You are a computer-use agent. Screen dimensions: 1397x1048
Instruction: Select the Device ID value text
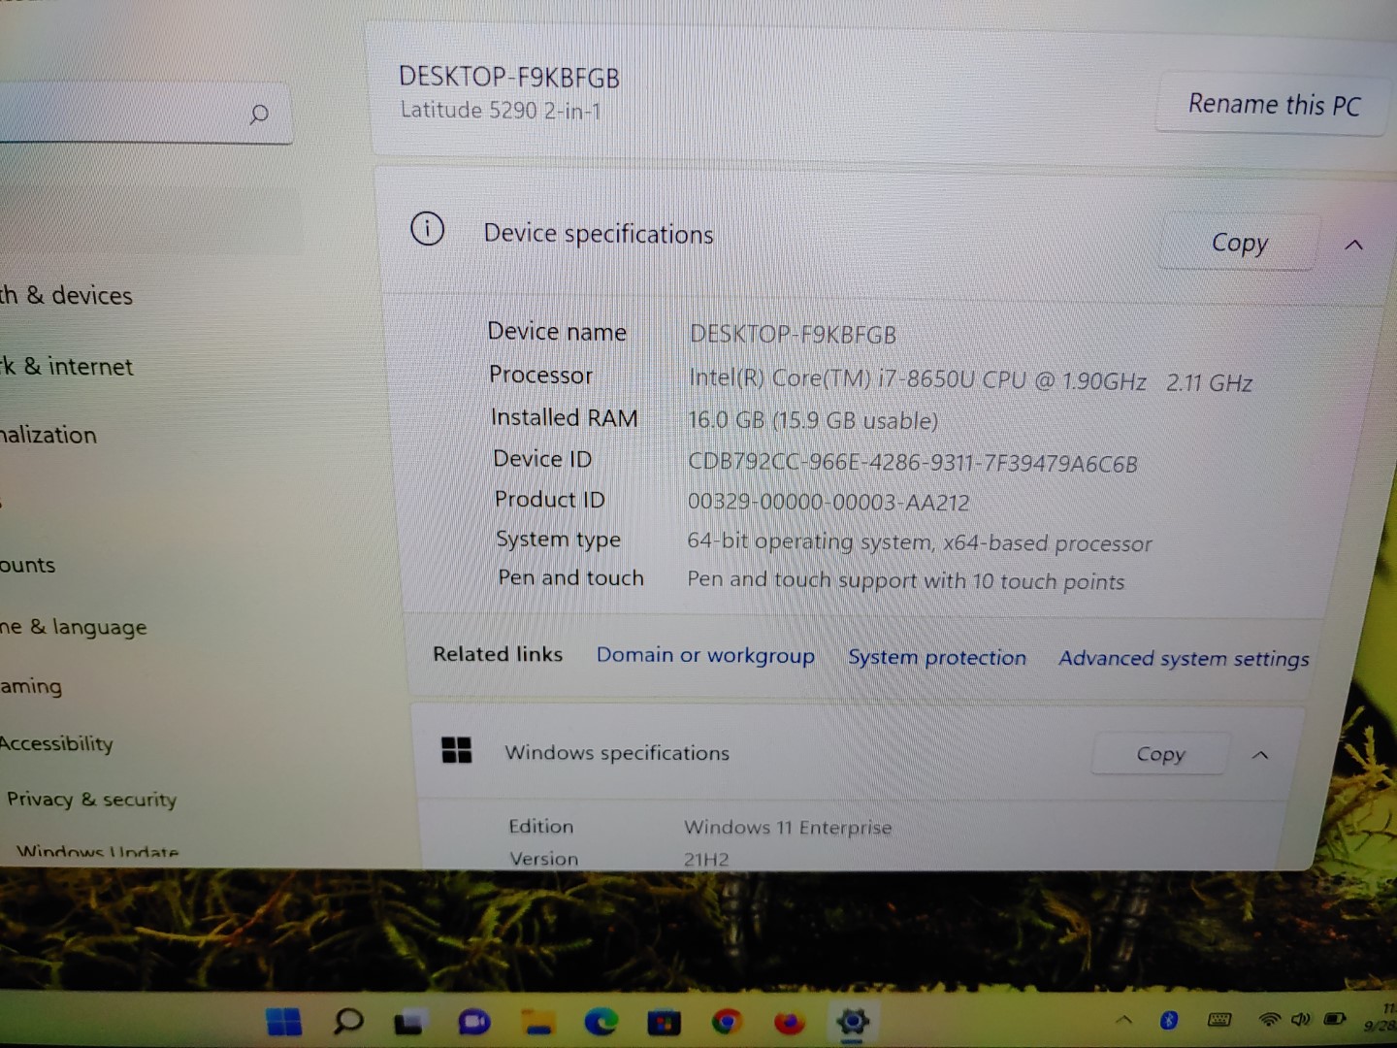point(912,463)
